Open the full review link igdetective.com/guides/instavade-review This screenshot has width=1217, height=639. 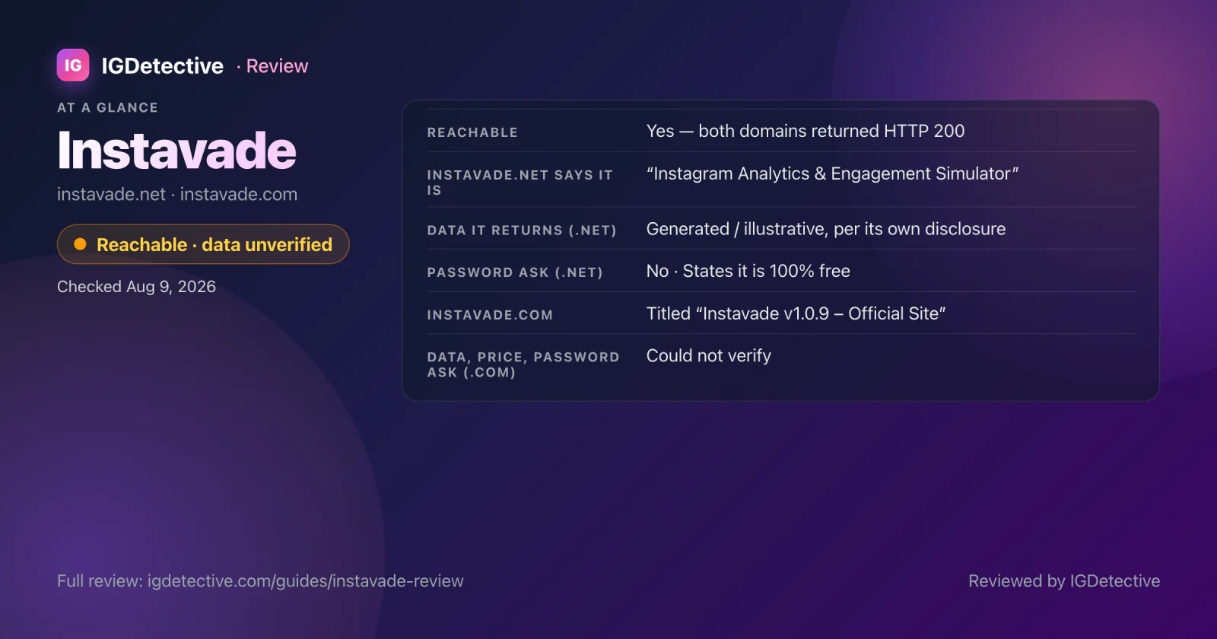pyautogui.click(x=305, y=581)
